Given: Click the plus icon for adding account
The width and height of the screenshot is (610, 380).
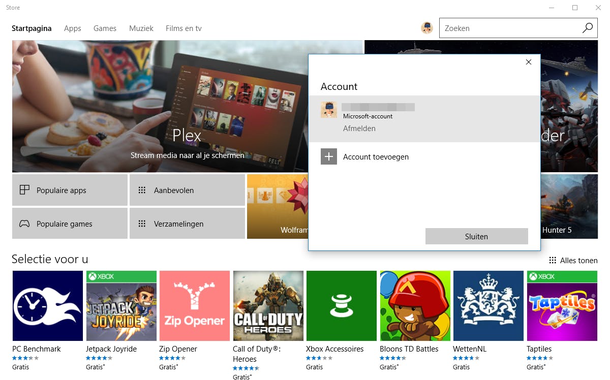Looking at the screenshot, I should coord(329,156).
